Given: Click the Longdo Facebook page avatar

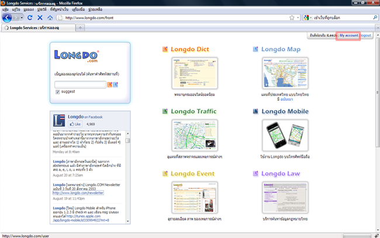Looking at the screenshot, I should coord(59,120).
